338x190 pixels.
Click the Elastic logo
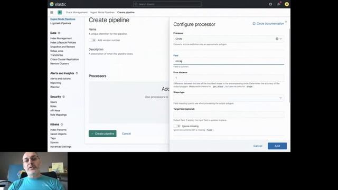tap(58, 4)
